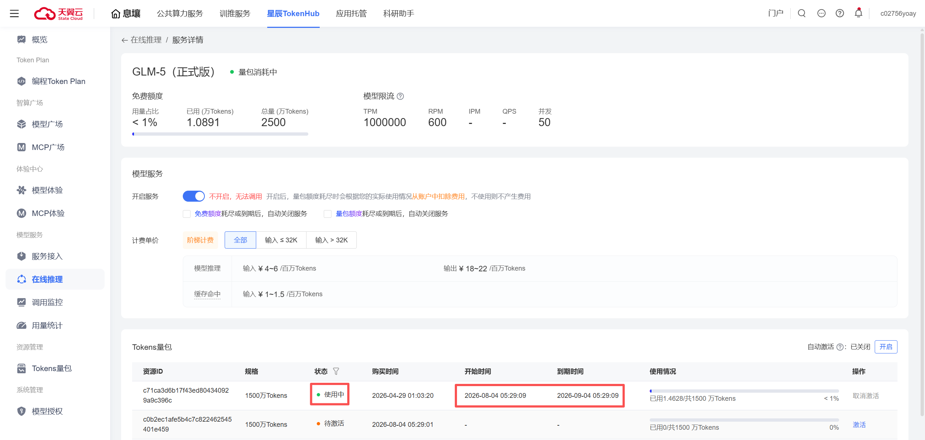Click the 模型广场 sidebar icon
925x440 pixels.
pos(21,124)
